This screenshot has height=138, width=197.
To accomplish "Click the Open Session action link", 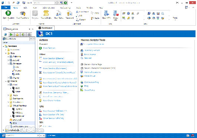I will 49,48.
